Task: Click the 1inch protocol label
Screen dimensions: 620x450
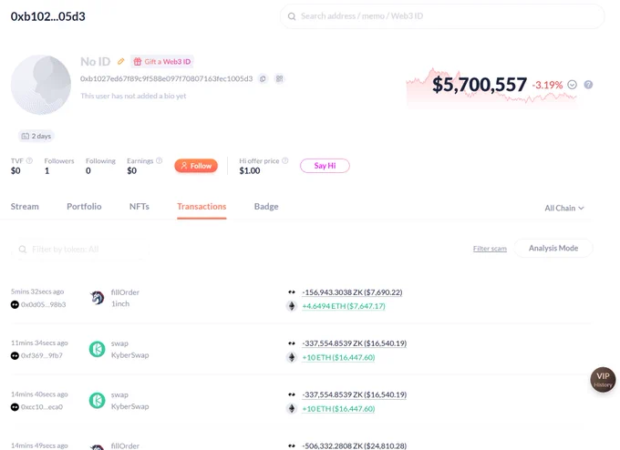Action: [120, 304]
